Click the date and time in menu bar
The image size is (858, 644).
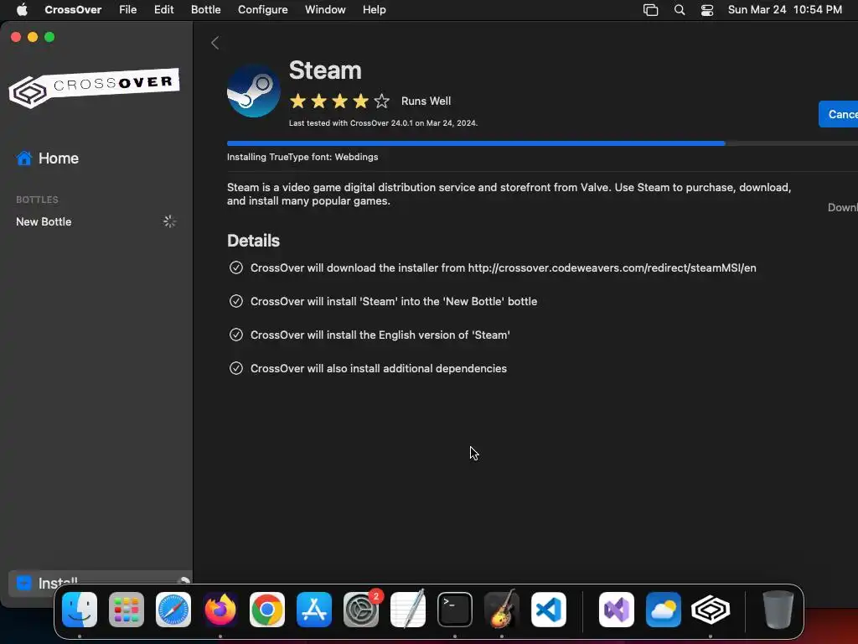[784, 9]
